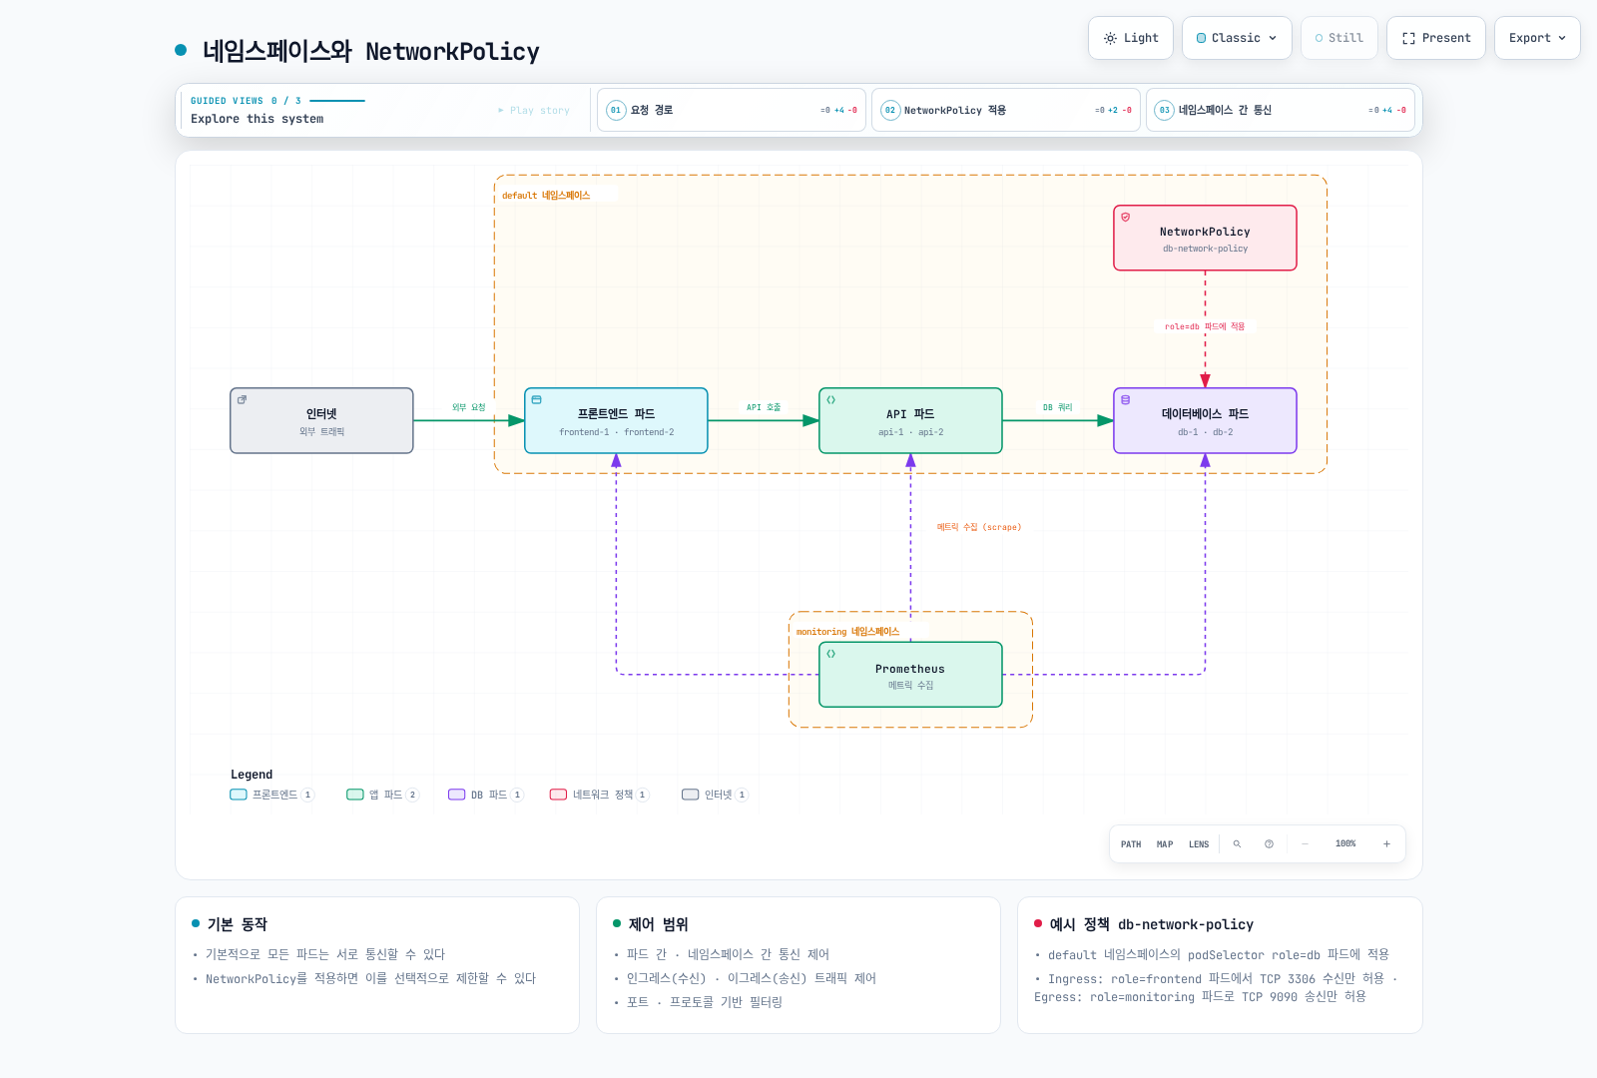Image resolution: width=1597 pixels, height=1078 pixels.
Task: Open the Classic style dropdown
Action: [x=1237, y=38]
